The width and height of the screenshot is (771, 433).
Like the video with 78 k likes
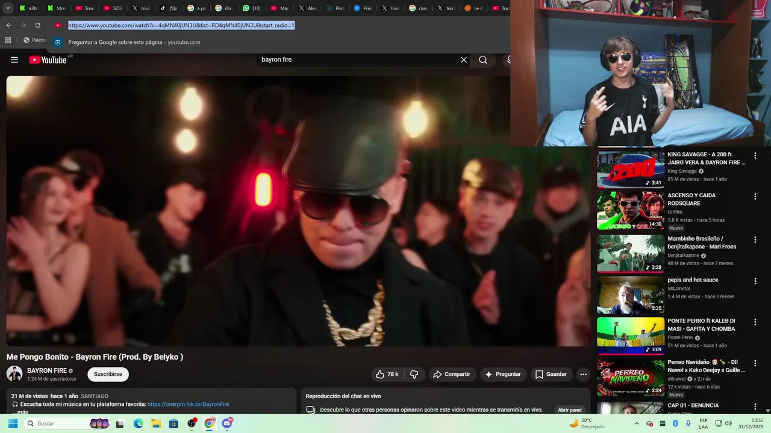point(387,374)
